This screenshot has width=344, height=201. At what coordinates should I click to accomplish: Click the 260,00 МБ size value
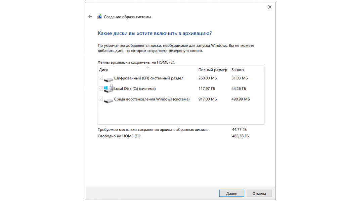pyautogui.click(x=208, y=78)
